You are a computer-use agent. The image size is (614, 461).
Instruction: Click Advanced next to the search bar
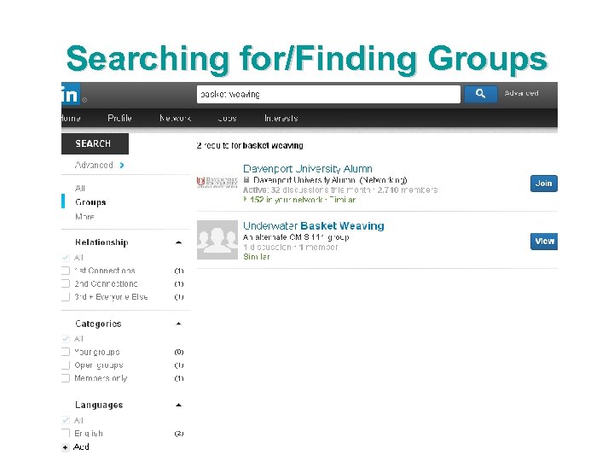pos(522,93)
